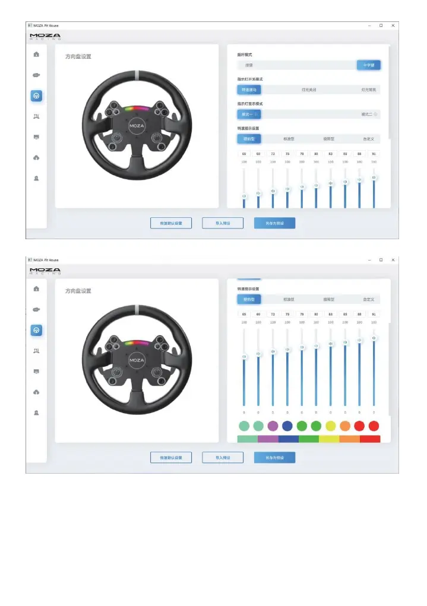Pick the color circle under the 65 slider
This screenshot has height=606, width=427.
point(244,426)
